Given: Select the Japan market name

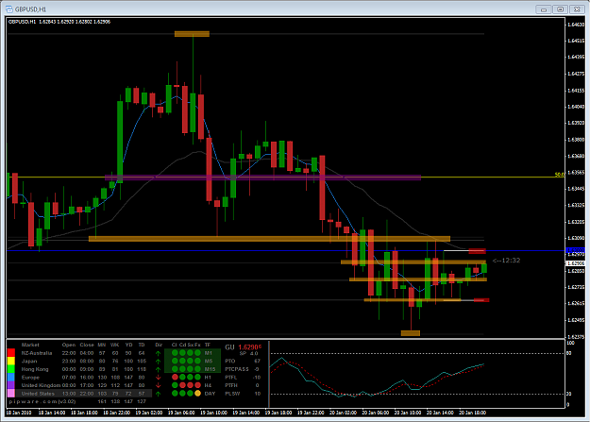Looking at the screenshot, I should click(29, 361).
